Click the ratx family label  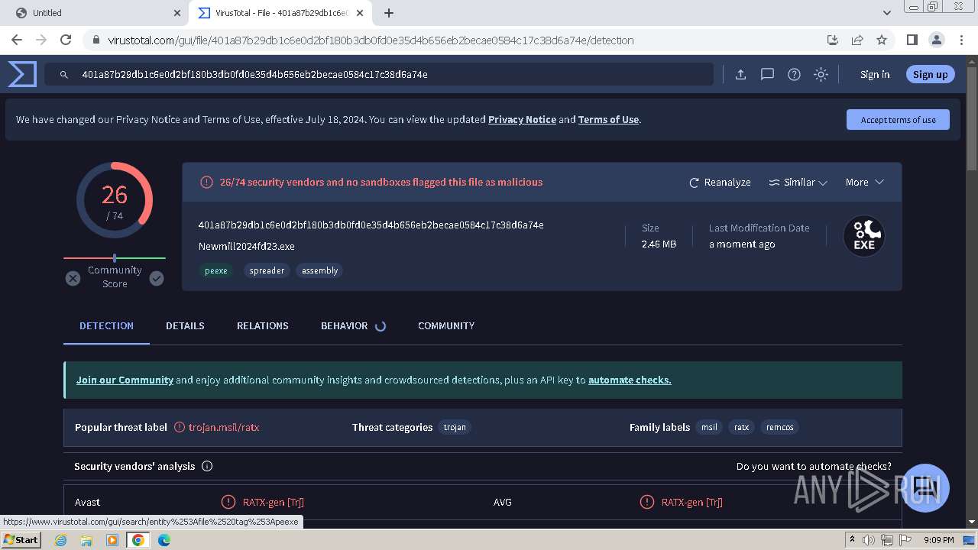point(741,427)
